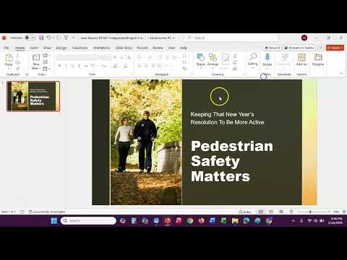Collapse the ribbon with the chevron
Viewport: 347px width, 260px height.
pos(341,74)
